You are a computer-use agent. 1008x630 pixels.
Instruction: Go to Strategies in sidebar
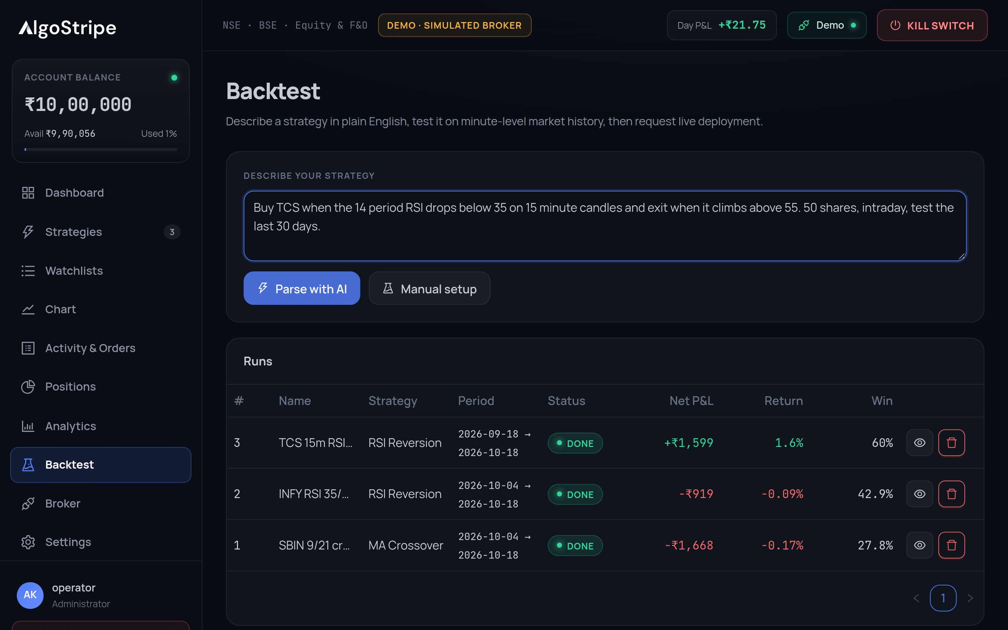pyautogui.click(x=100, y=232)
